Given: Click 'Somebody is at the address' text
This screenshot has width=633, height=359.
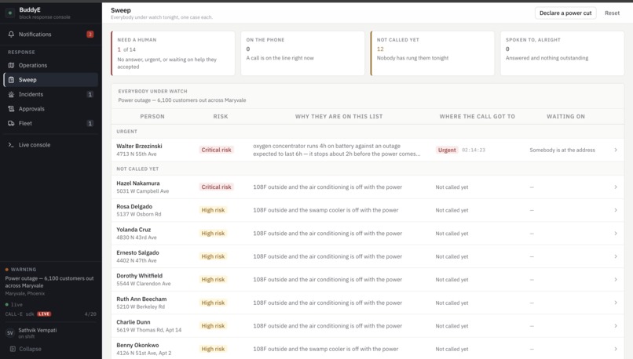Looking at the screenshot, I should (x=562, y=150).
